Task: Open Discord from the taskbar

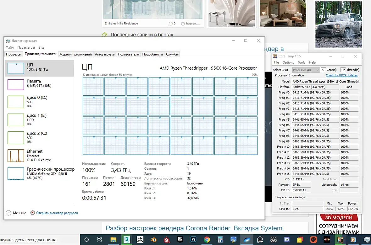Action: (287, 240)
